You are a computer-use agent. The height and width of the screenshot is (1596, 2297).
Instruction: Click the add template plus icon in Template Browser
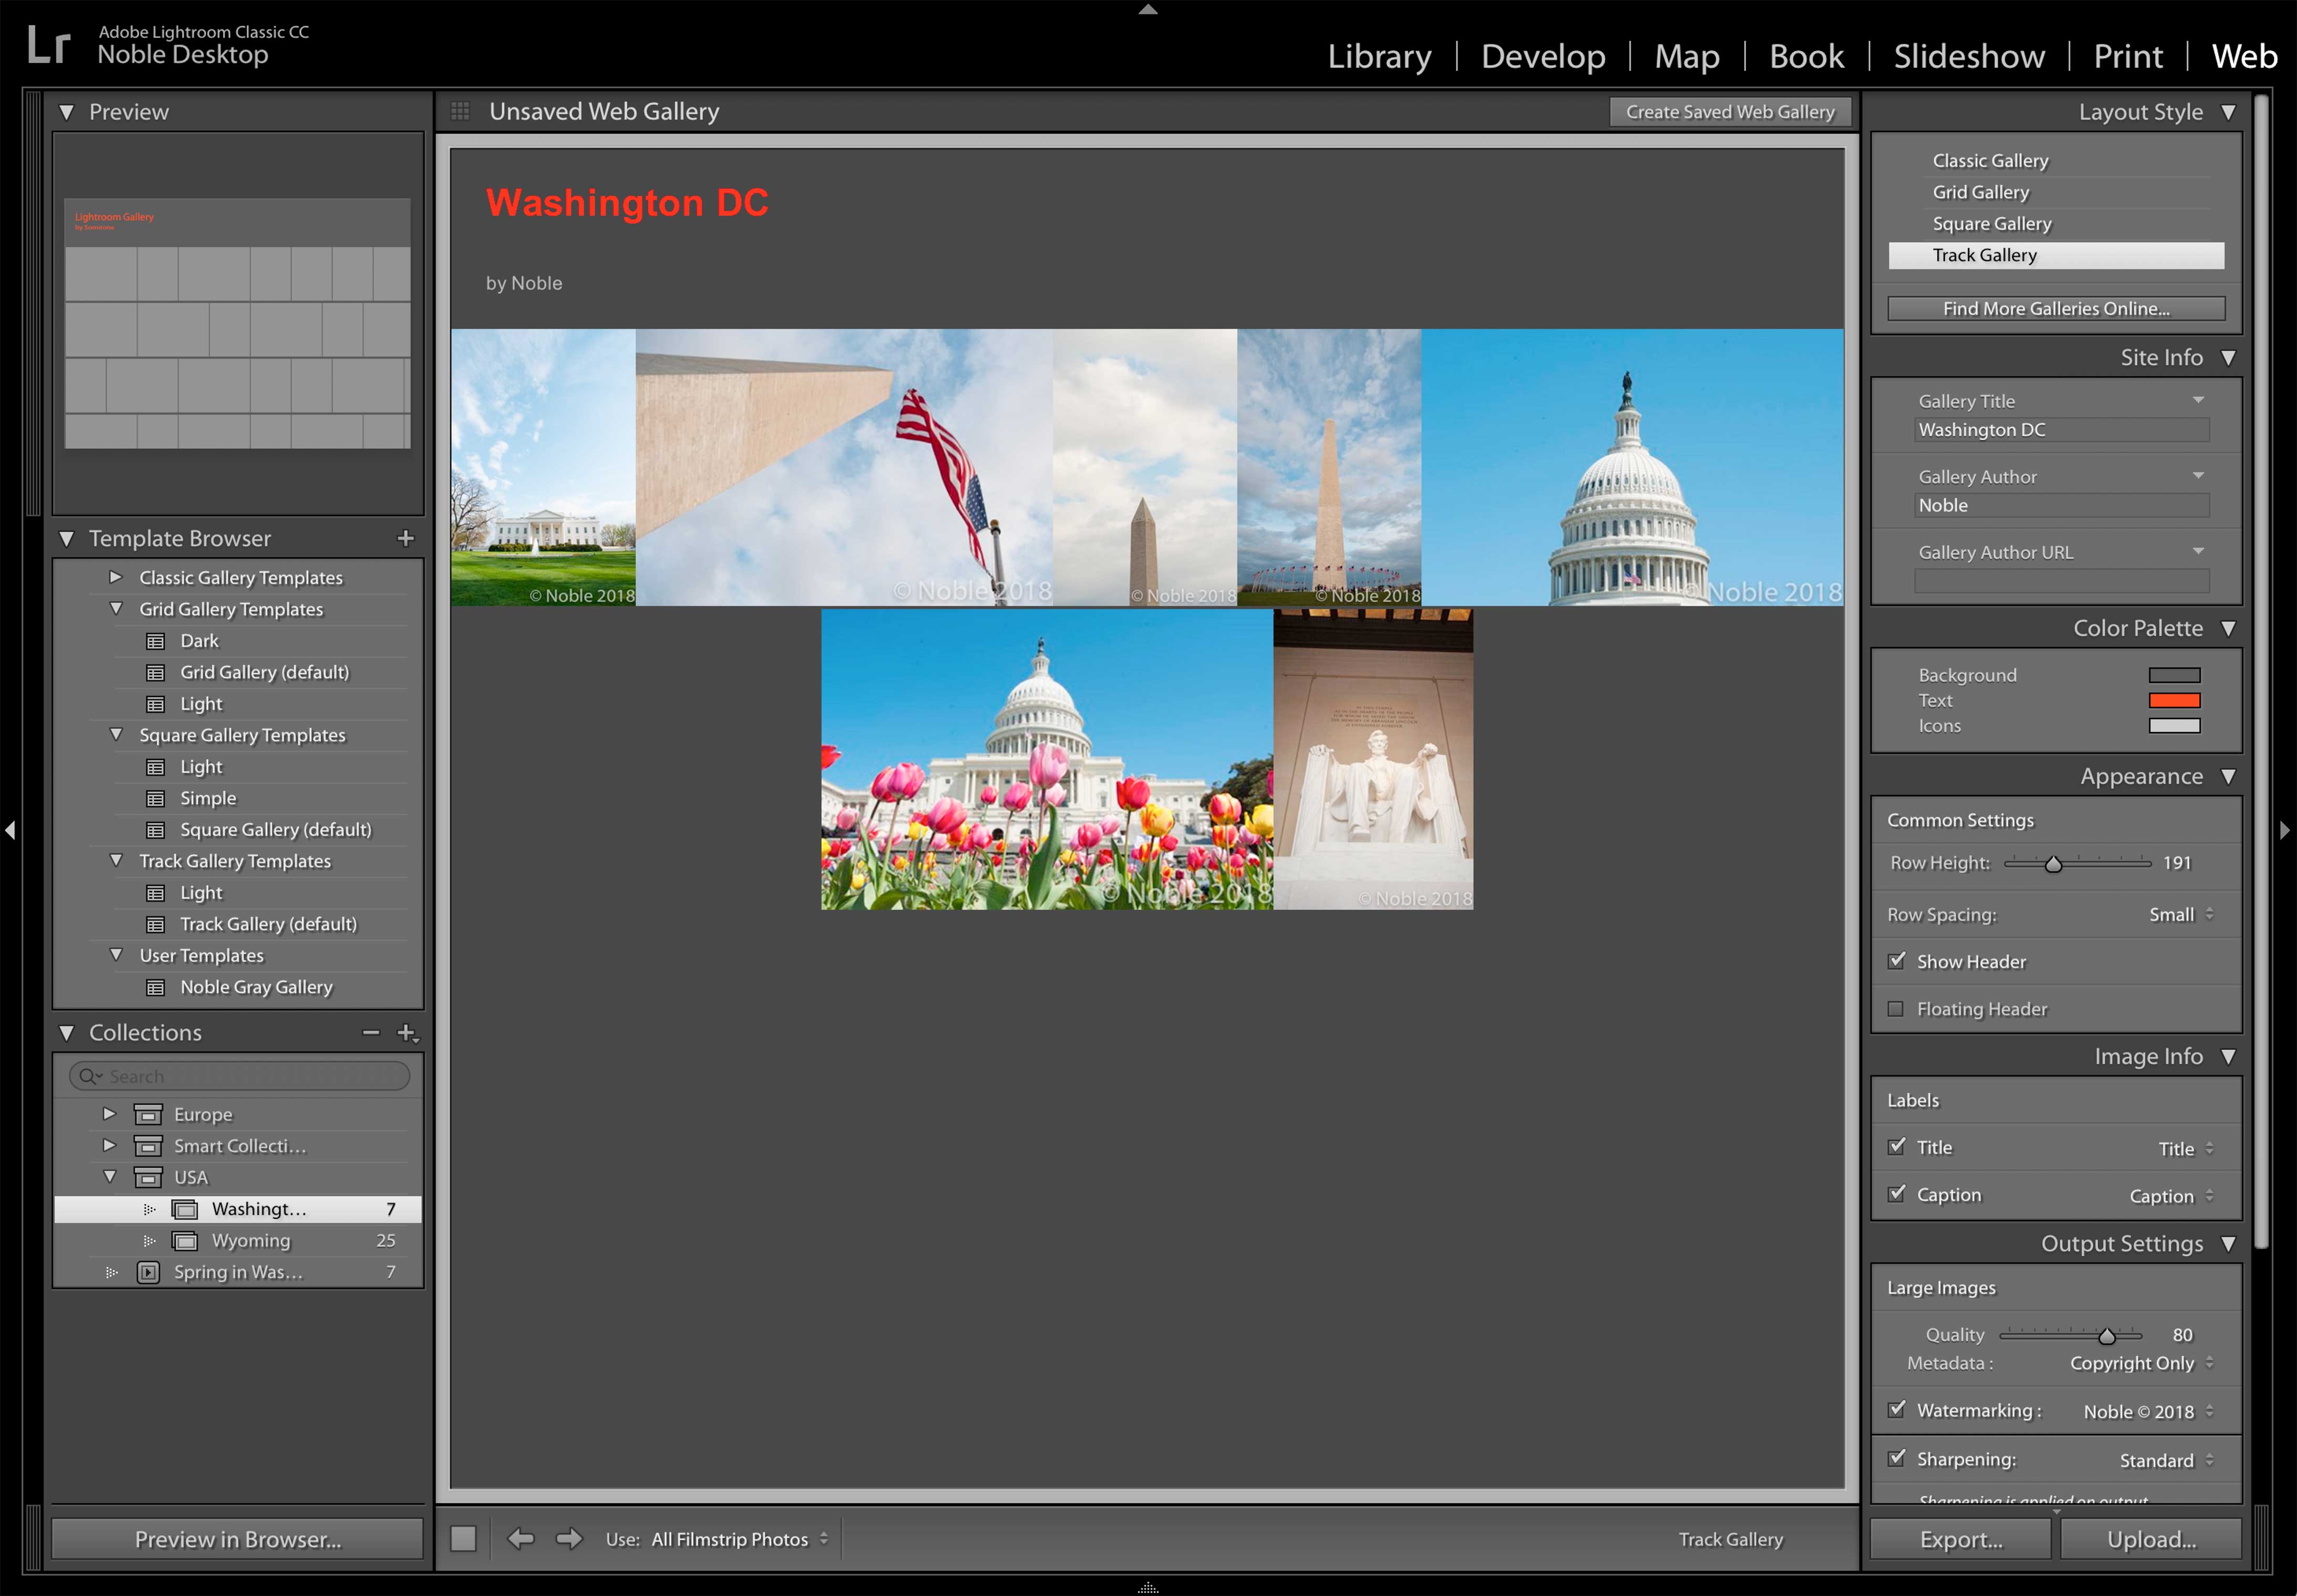[x=406, y=538]
